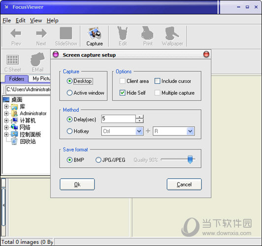
Task: Click the EMail toolbar icon
Action: (x=37, y=59)
